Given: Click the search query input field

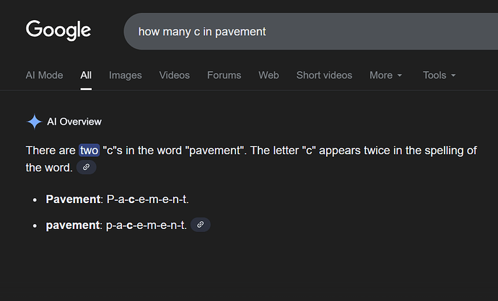Looking at the screenshot, I should click(311, 32).
